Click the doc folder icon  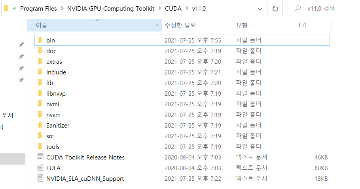tap(40, 51)
